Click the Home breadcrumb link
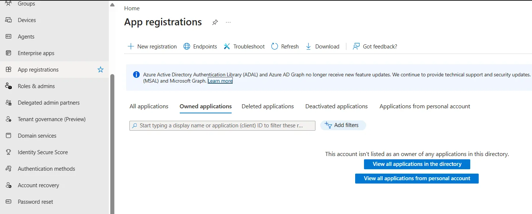Image resolution: width=532 pixels, height=214 pixels. [132, 8]
